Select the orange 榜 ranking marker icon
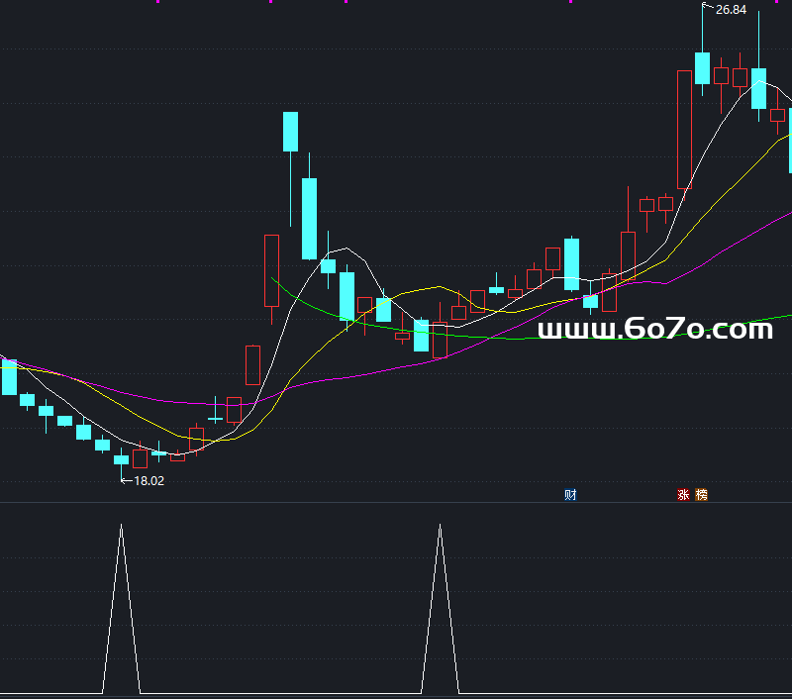Viewport: 792px width, 699px height. tap(702, 495)
